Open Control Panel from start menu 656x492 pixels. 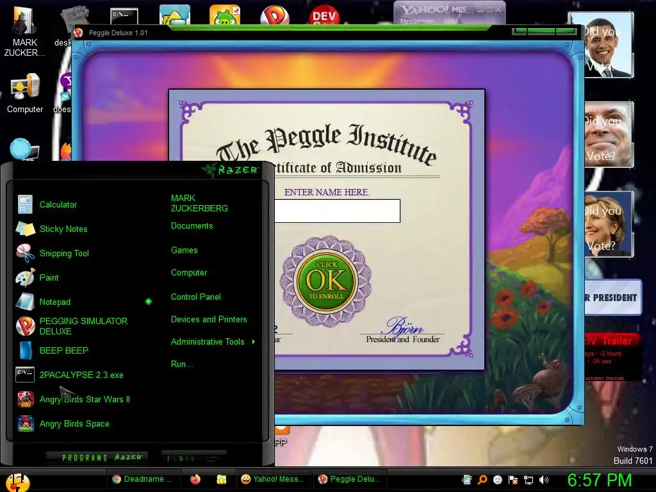(x=196, y=297)
